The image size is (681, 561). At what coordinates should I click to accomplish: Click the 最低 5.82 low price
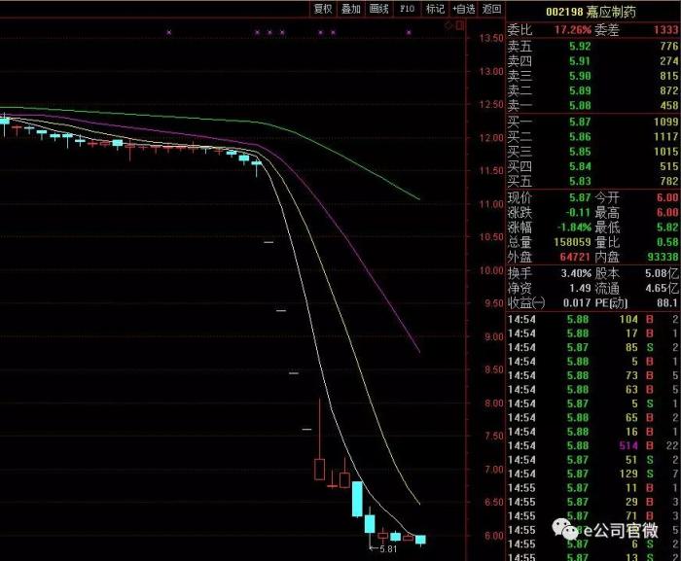[667, 228]
